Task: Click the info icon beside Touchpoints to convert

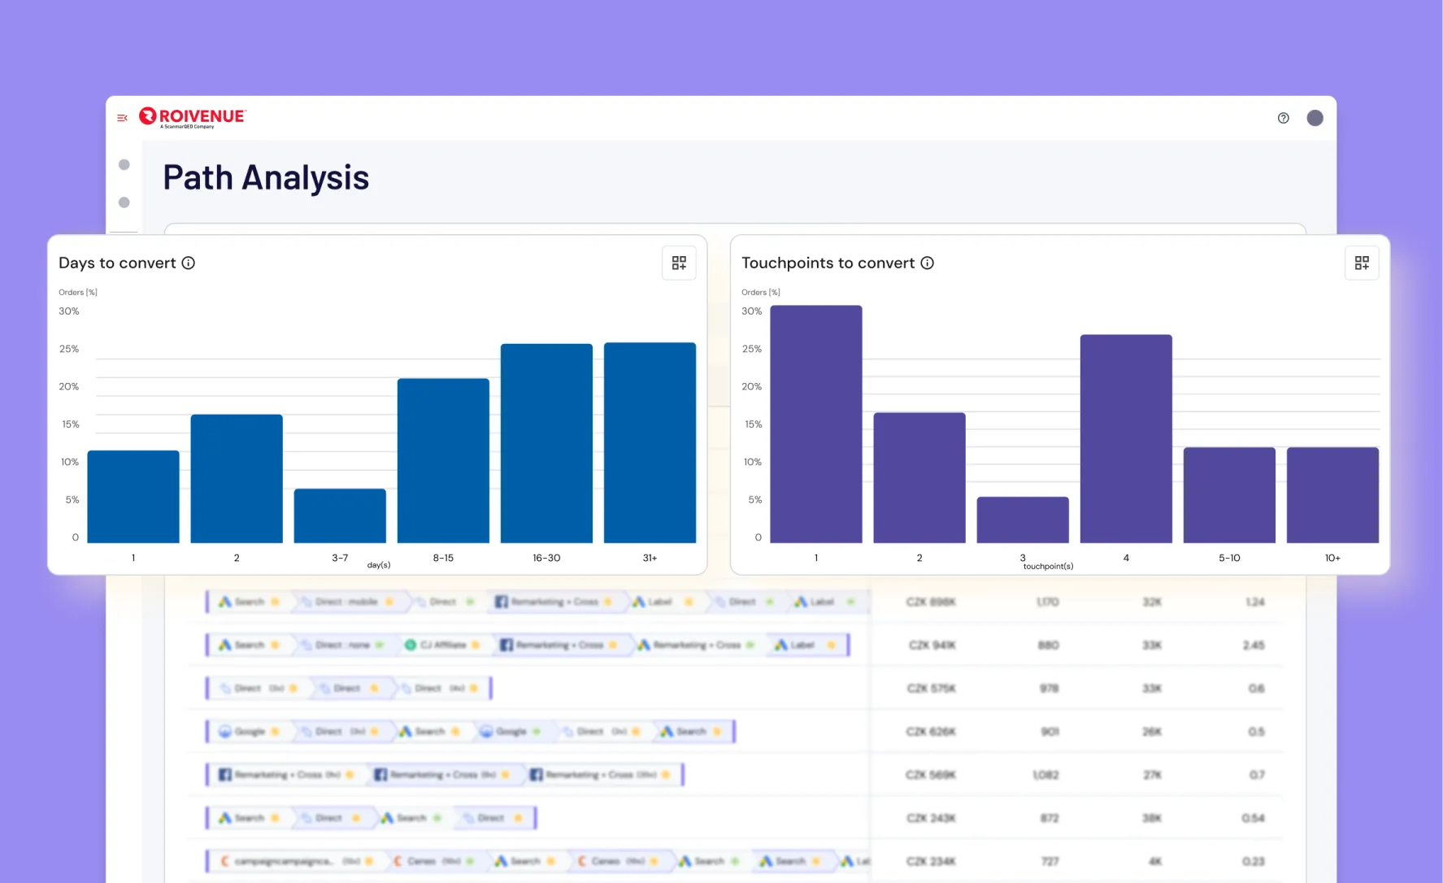Action: (927, 263)
